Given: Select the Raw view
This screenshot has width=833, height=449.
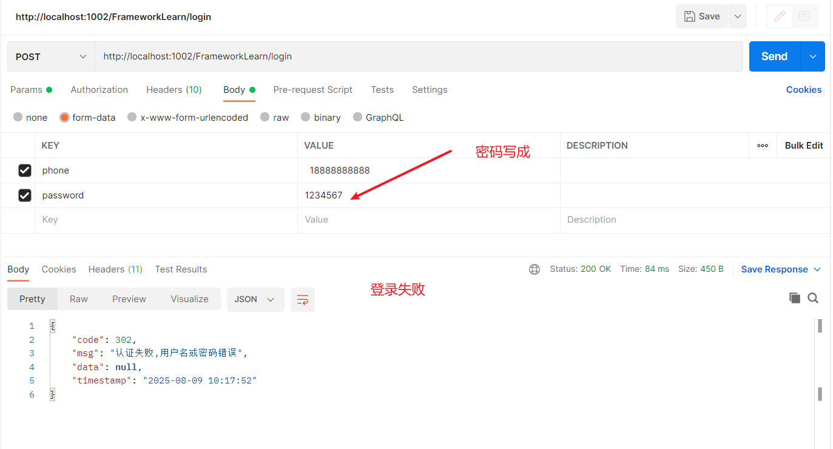Looking at the screenshot, I should [x=79, y=299].
